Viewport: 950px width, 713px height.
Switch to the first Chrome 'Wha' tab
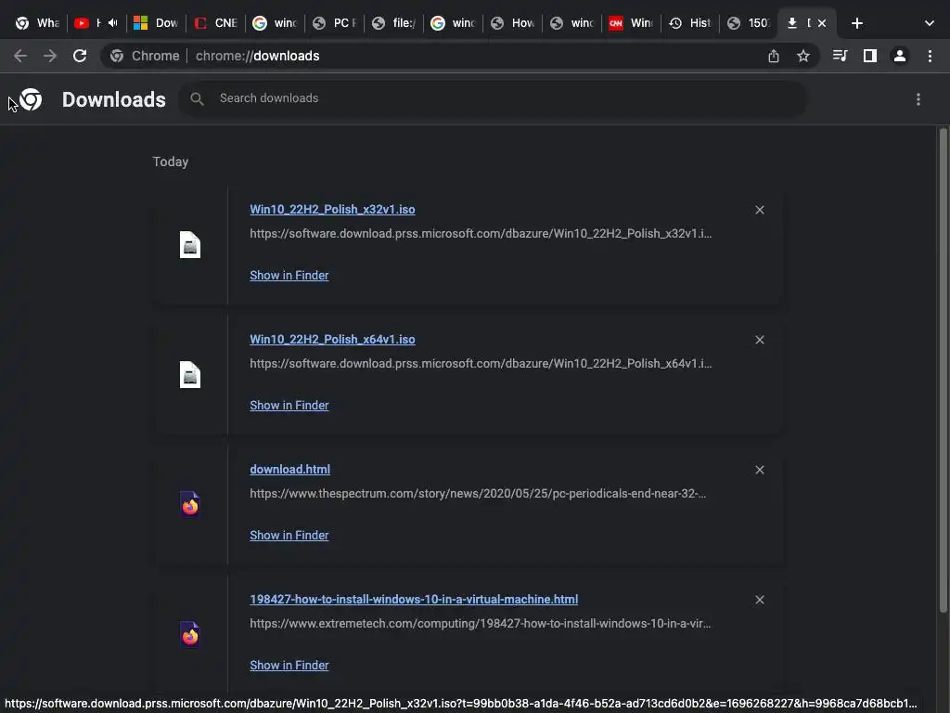click(x=37, y=23)
